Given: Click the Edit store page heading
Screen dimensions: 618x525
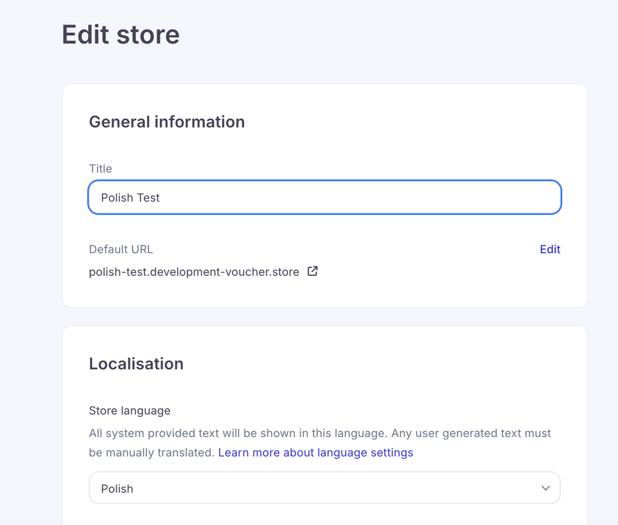Looking at the screenshot, I should tap(121, 35).
